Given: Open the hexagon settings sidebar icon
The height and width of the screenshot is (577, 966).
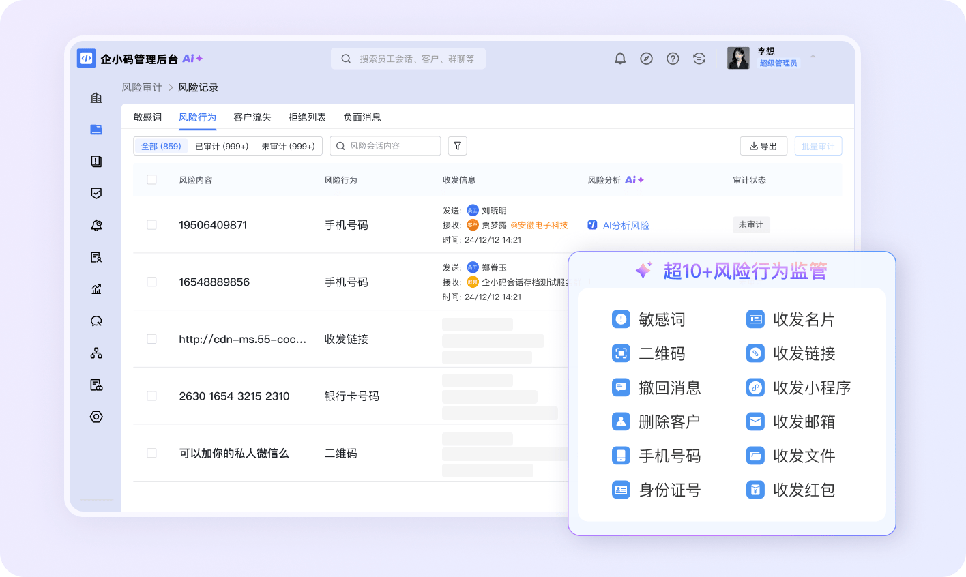Looking at the screenshot, I should 96,417.
